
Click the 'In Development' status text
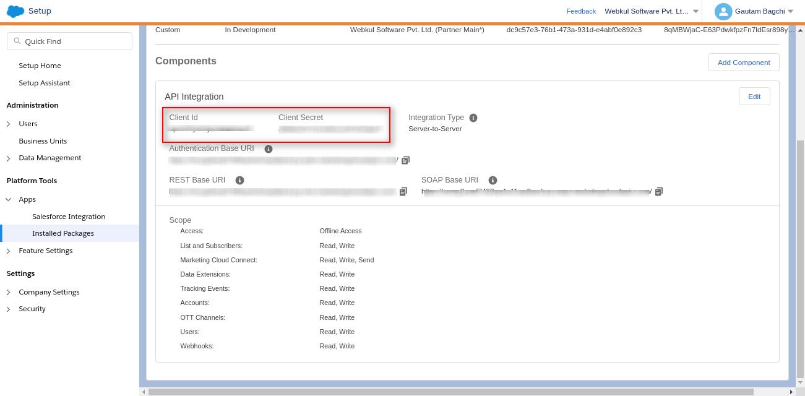pyautogui.click(x=250, y=30)
